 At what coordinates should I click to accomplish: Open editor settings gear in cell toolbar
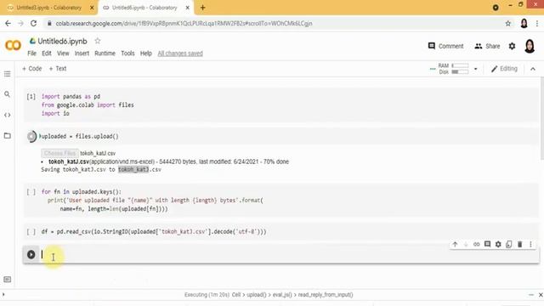point(498,244)
